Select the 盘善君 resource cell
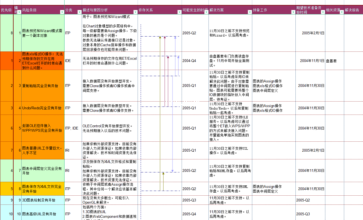The width and height of the screenshot is (363, 220). [x=334, y=61]
